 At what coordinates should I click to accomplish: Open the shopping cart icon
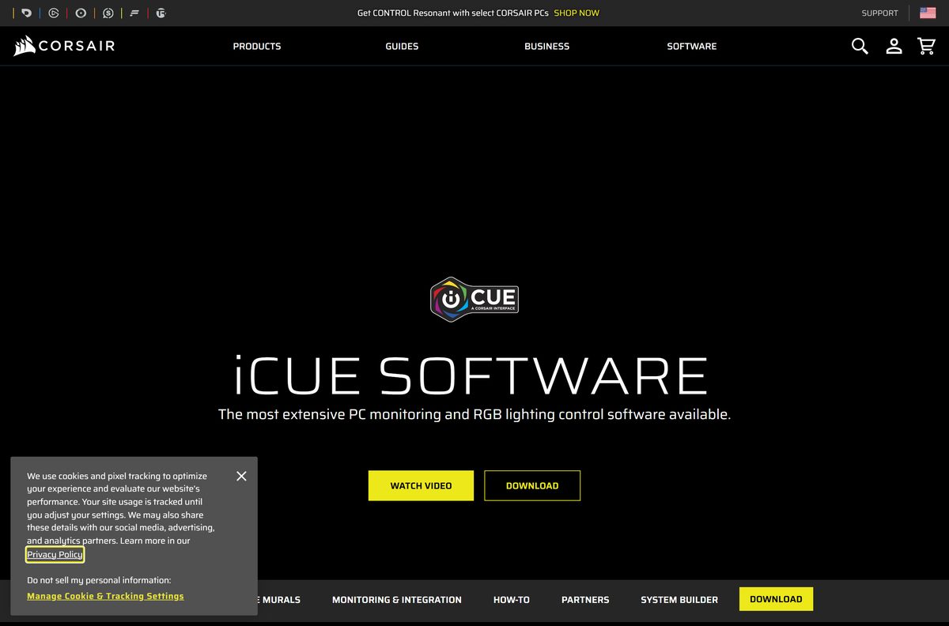926,46
